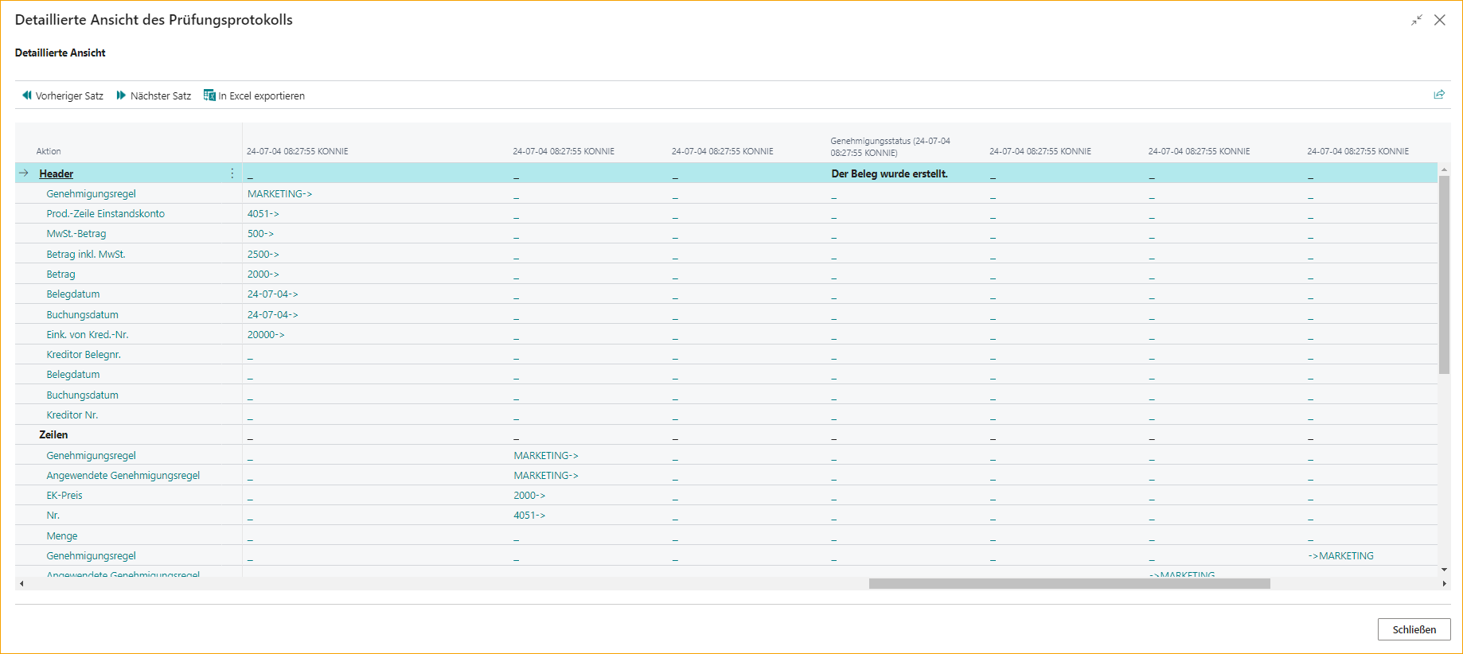Select the Eink. von Kred.-Nr. row
The height and width of the screenshot is (654, 1463).
[726, 334]
